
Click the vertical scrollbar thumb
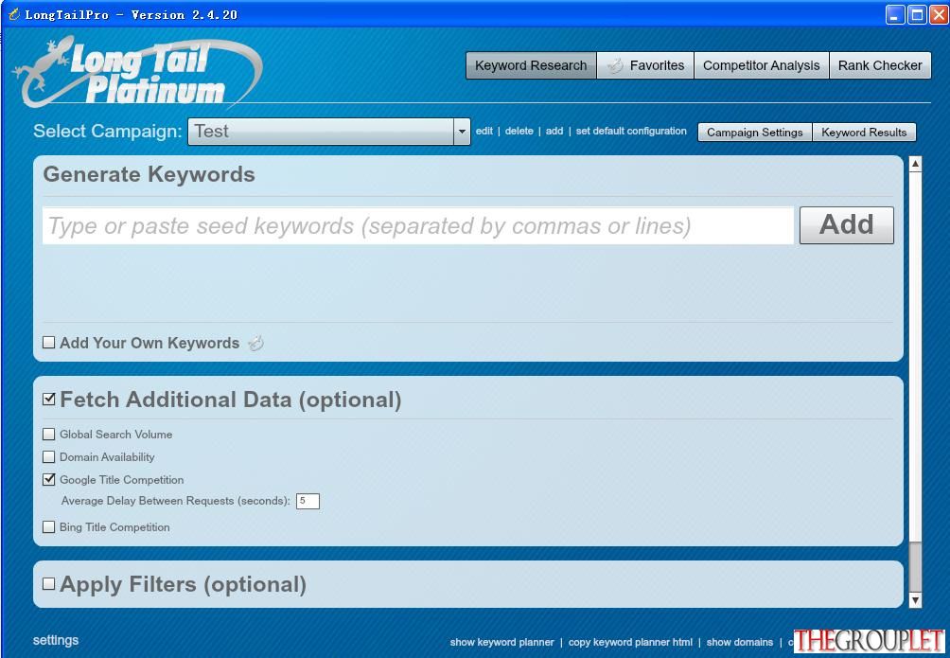916,565
